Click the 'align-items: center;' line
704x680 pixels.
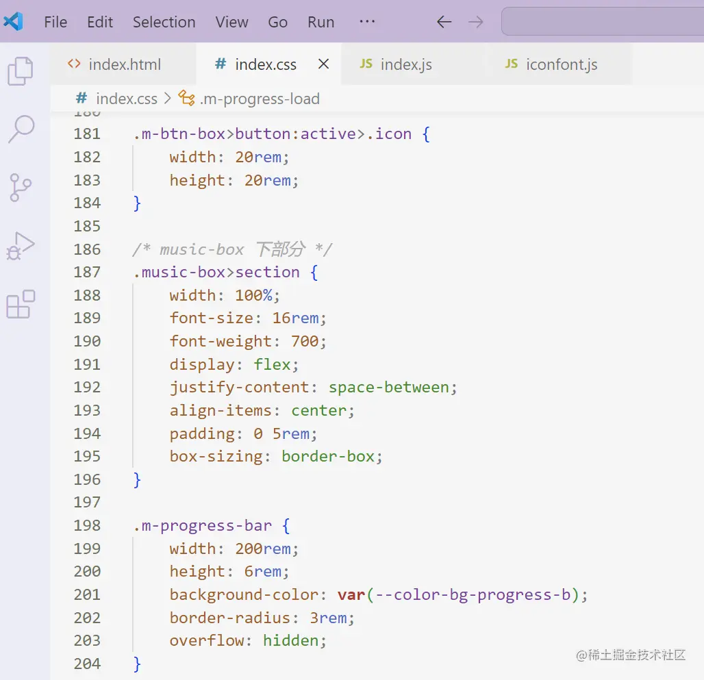(262, 411)
